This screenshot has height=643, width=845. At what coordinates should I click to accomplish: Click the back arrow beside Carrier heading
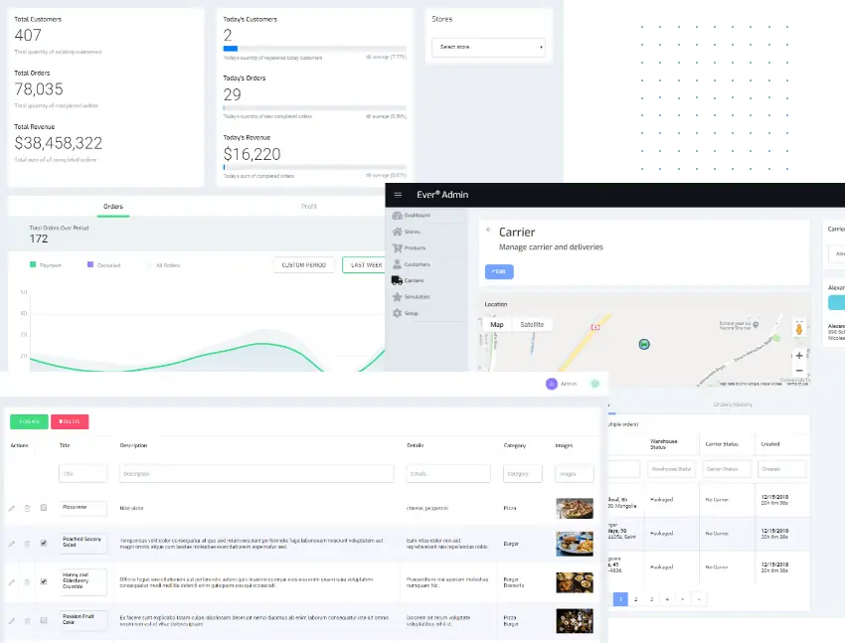(488, 232)
